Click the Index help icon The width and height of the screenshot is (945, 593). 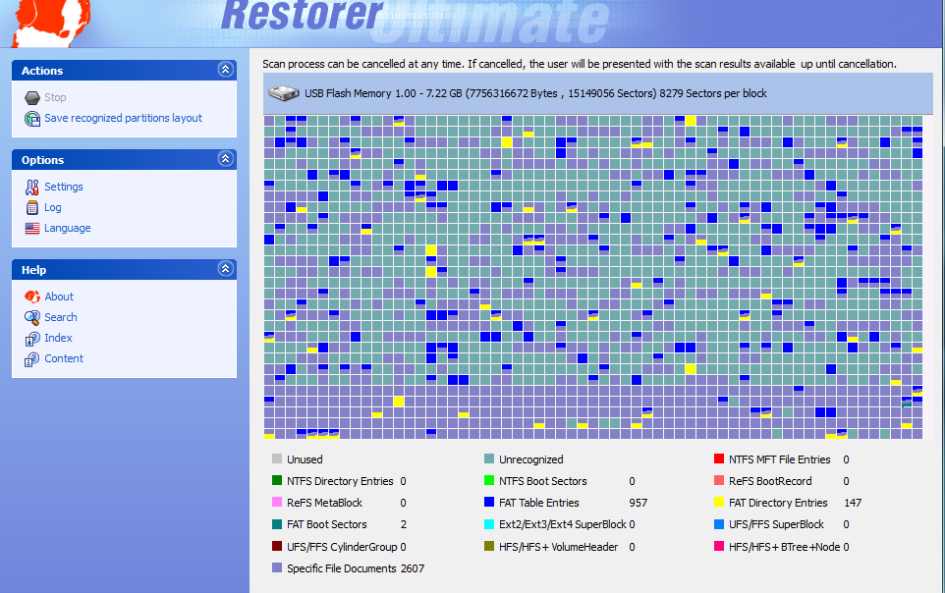(x=32, y=339)
